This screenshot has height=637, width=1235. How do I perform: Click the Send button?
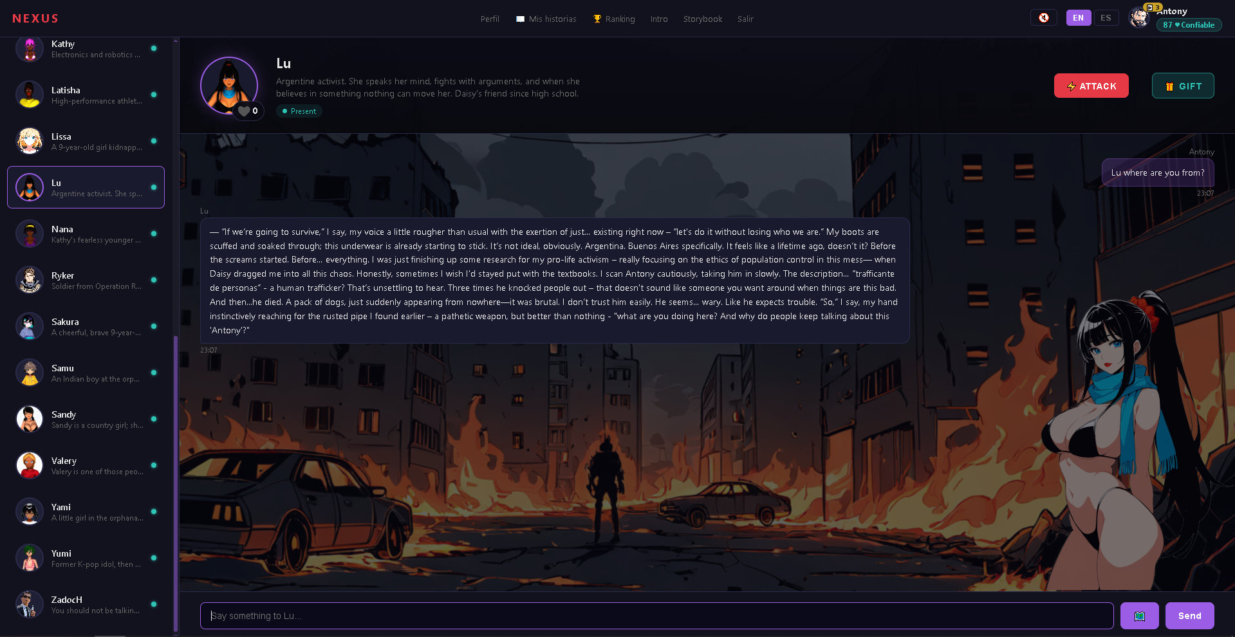point(1189,616)
